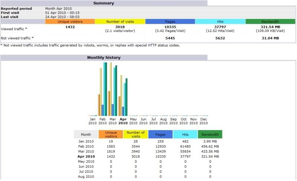Click the 321.54 MB bandwidth value in Summary
The image size is (297, 181).
point(270,27)
